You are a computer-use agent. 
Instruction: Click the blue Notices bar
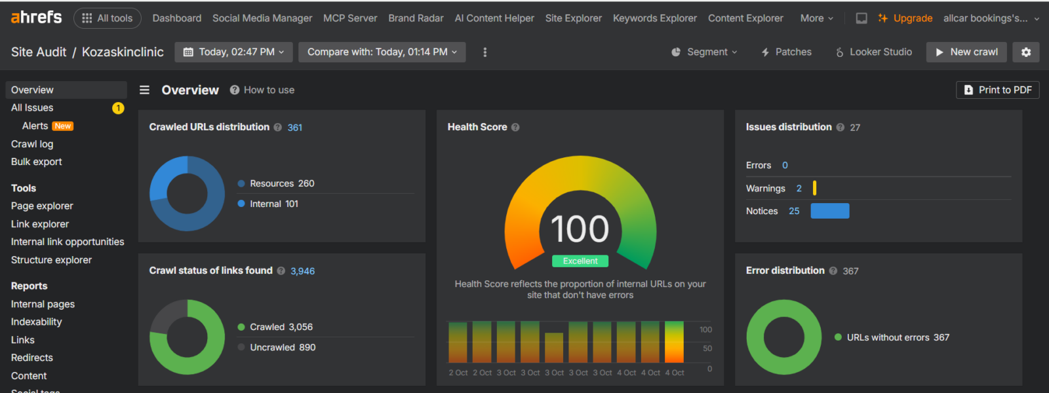click(830, 211)
